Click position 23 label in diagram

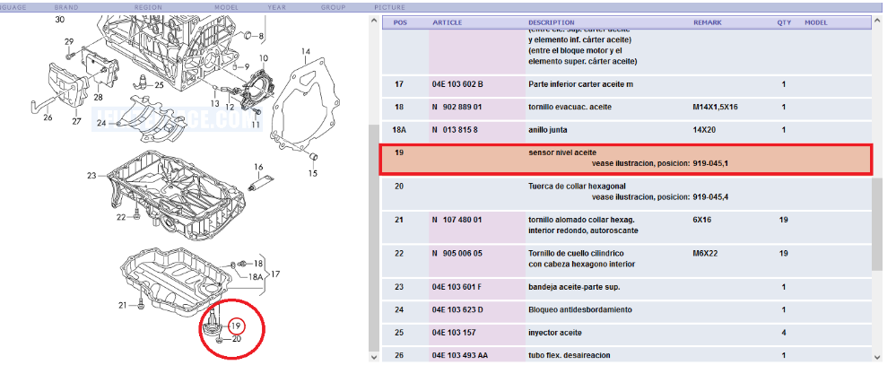91,176
